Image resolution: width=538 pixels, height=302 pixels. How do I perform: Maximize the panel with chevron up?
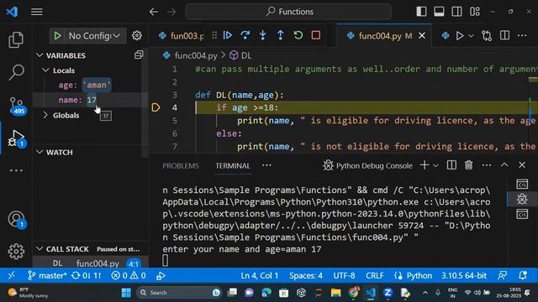coord(504,165)
